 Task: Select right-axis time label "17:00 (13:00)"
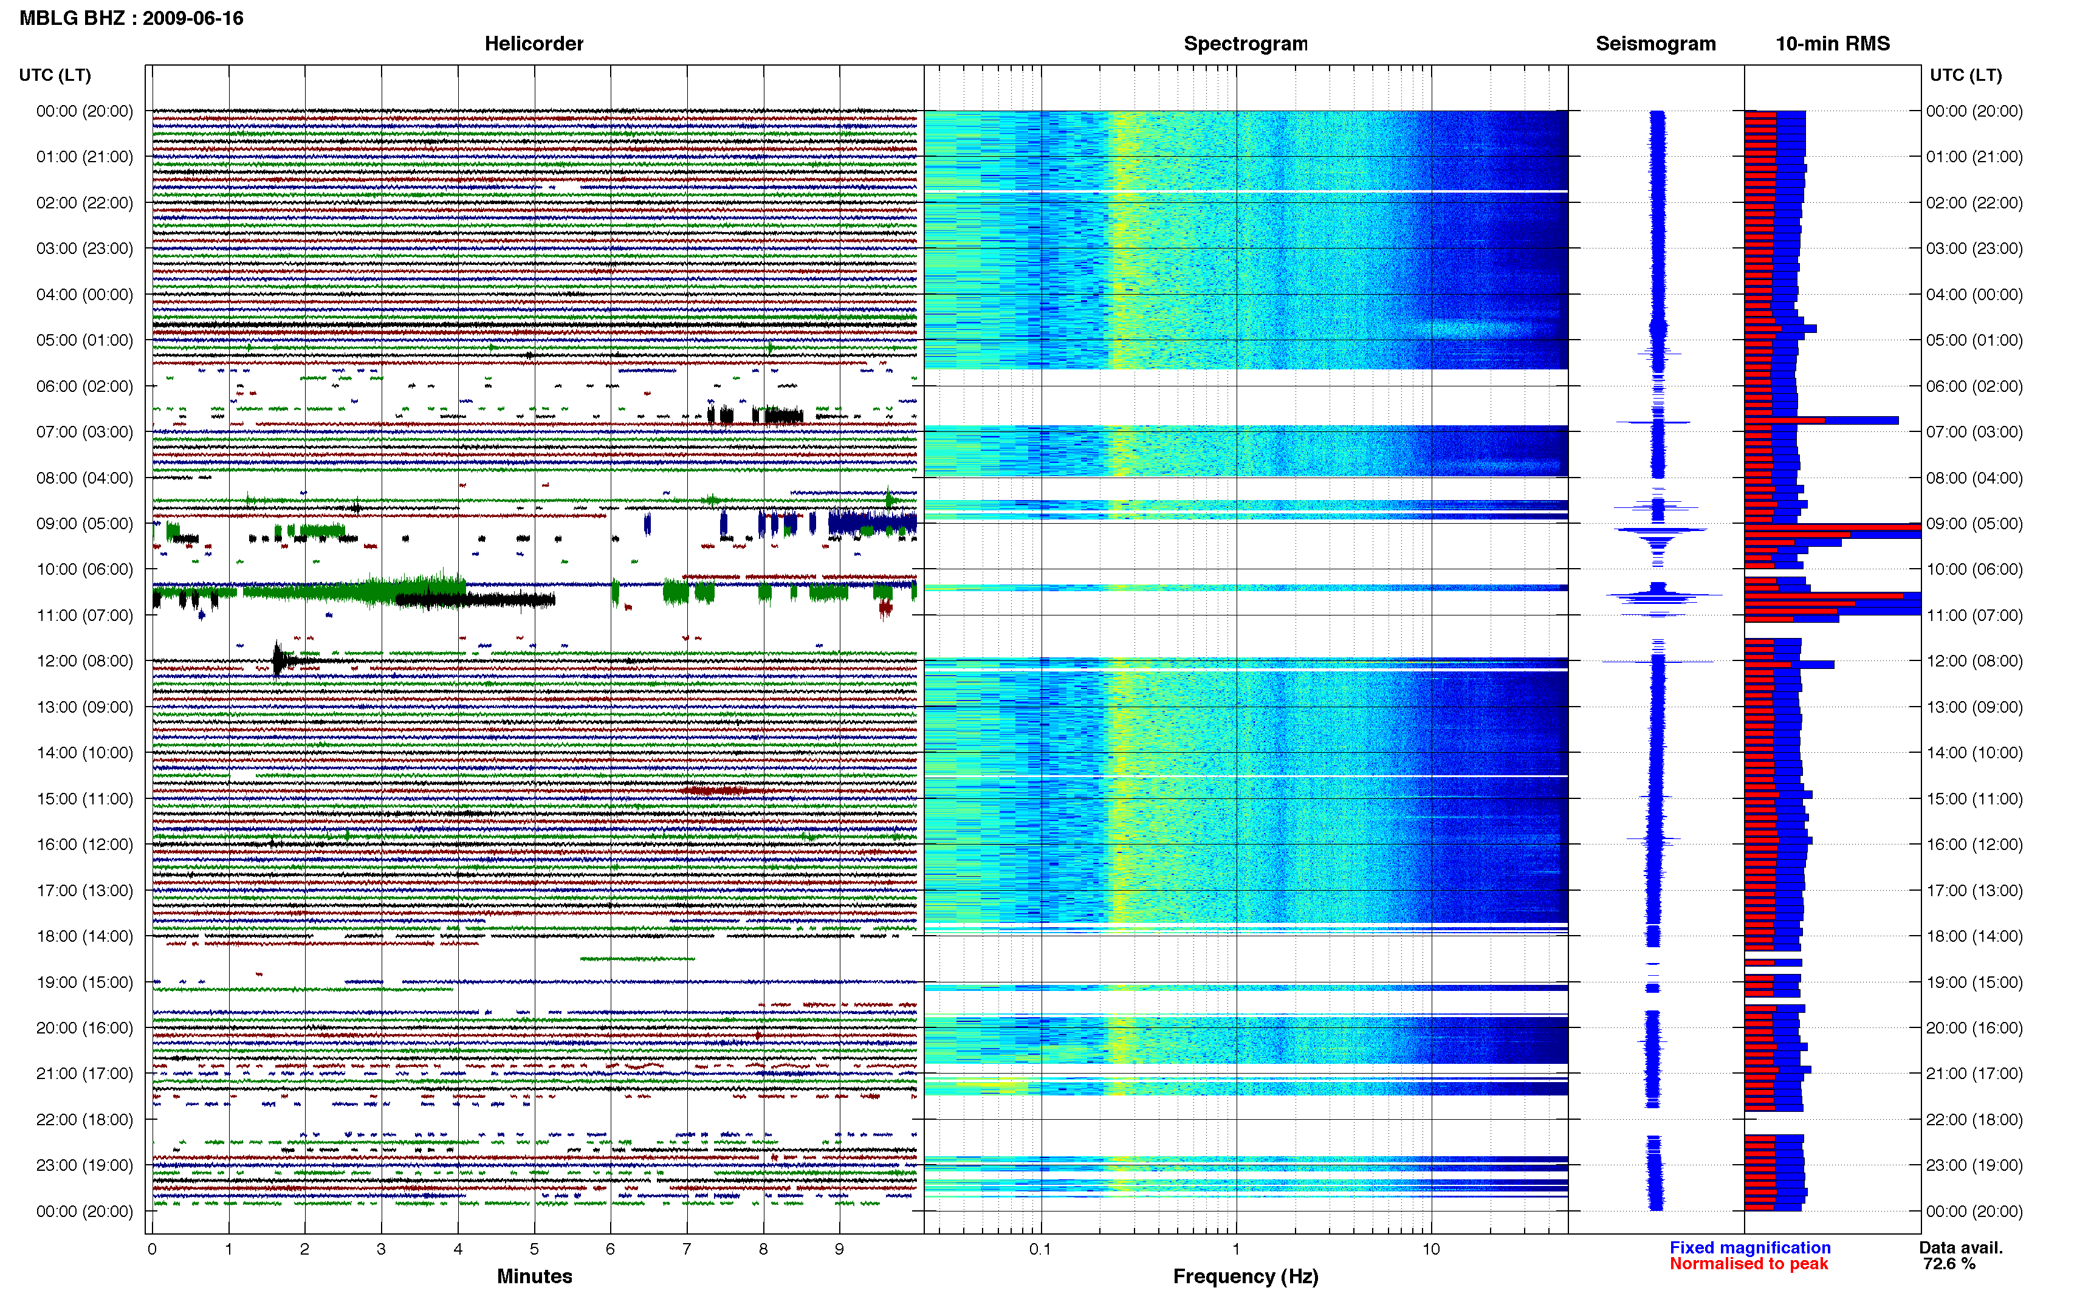[x=1974, y=890]
